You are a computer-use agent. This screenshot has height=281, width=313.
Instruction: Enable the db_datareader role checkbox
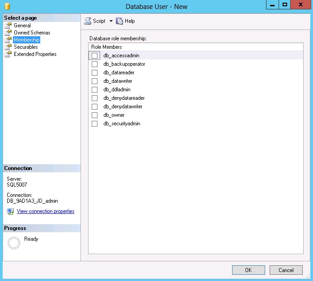coord(94,72)
